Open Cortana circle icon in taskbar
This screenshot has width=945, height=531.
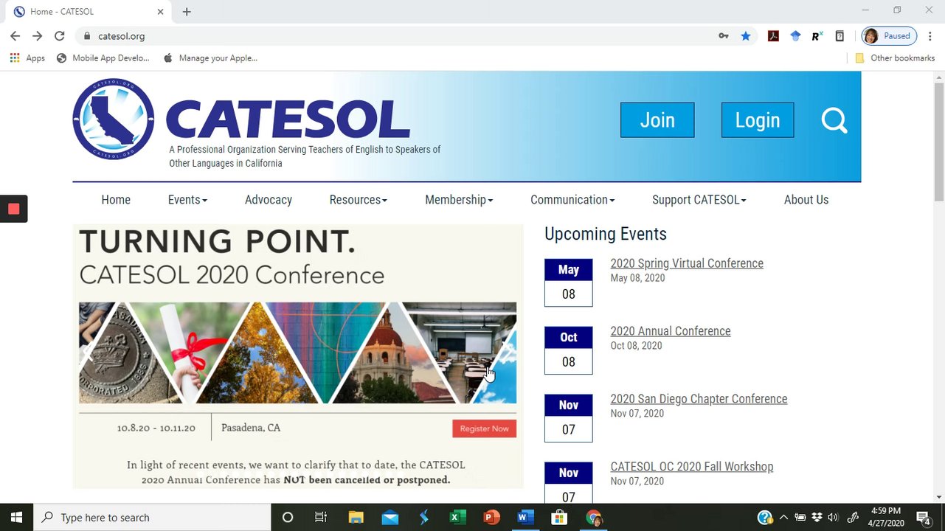pyautogui.click(x=288, y=517)
